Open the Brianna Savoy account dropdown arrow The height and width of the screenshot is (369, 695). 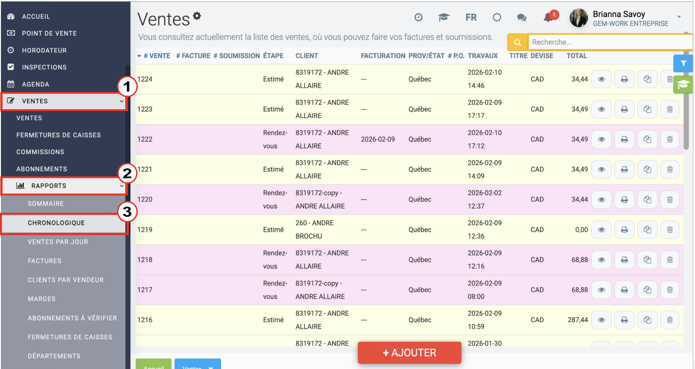tap(679, 17)
